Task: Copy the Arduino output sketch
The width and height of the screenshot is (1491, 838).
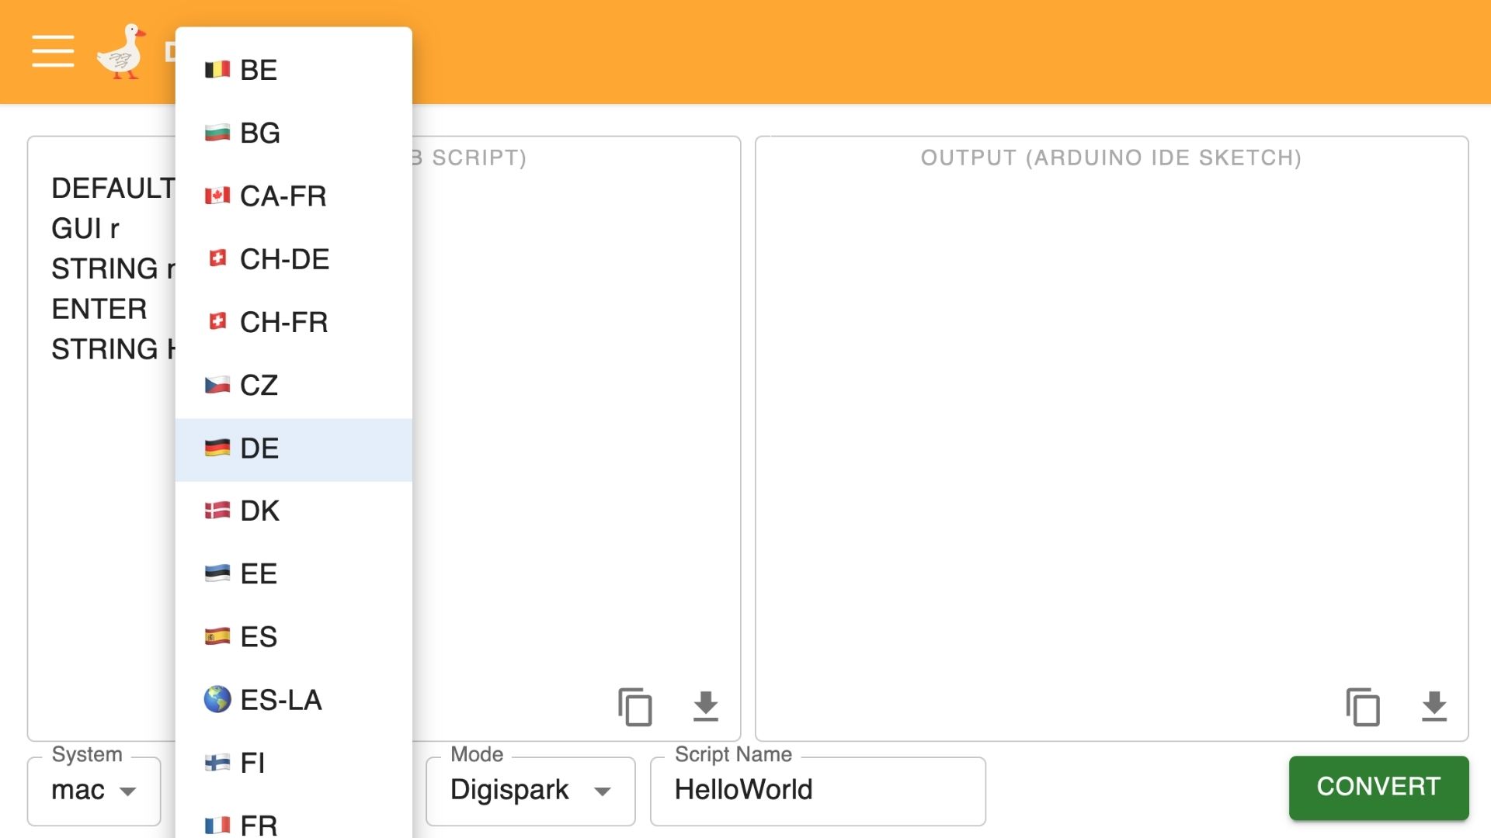Action: coord(1363,706)
